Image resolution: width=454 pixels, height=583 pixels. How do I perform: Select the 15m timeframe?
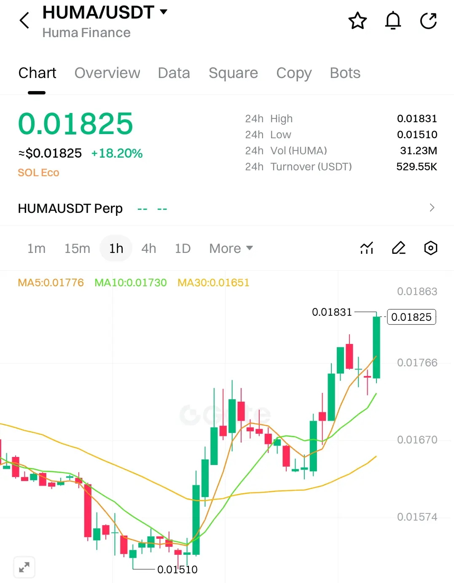point(77,248)
